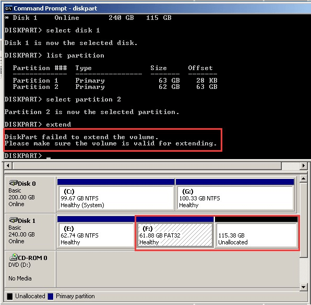Click the horizontal scrollbar thumb
Screen dimensions: 311x305
click(x=147, y=165)
